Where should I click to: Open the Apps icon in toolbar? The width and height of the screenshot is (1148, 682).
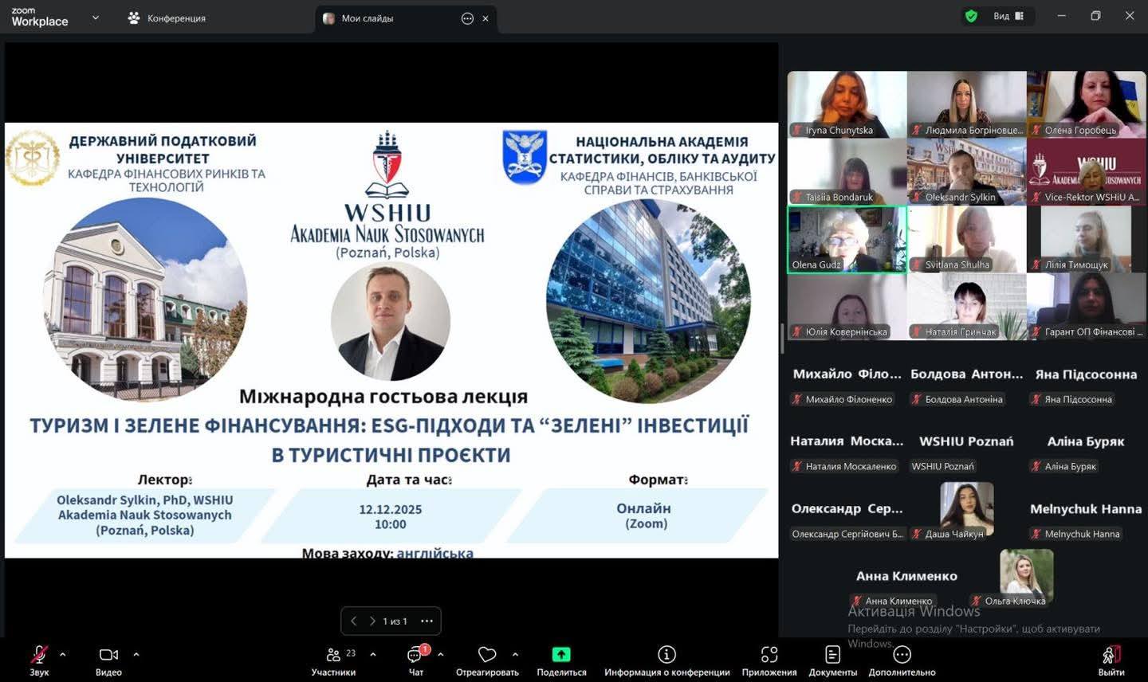click(769, 655)
